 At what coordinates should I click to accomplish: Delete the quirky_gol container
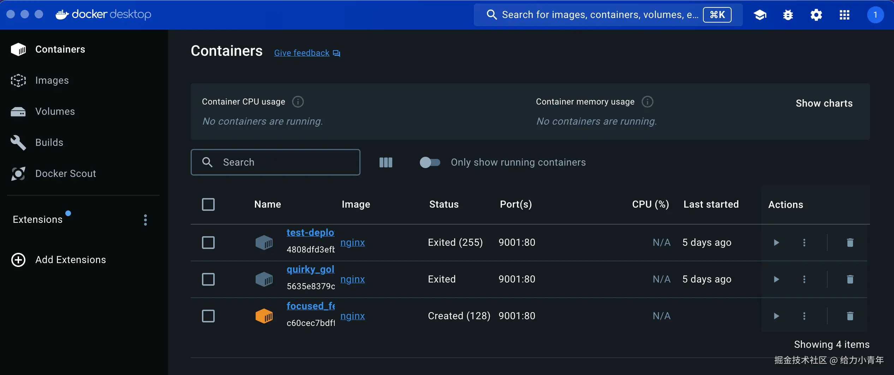tap(850, 279)
